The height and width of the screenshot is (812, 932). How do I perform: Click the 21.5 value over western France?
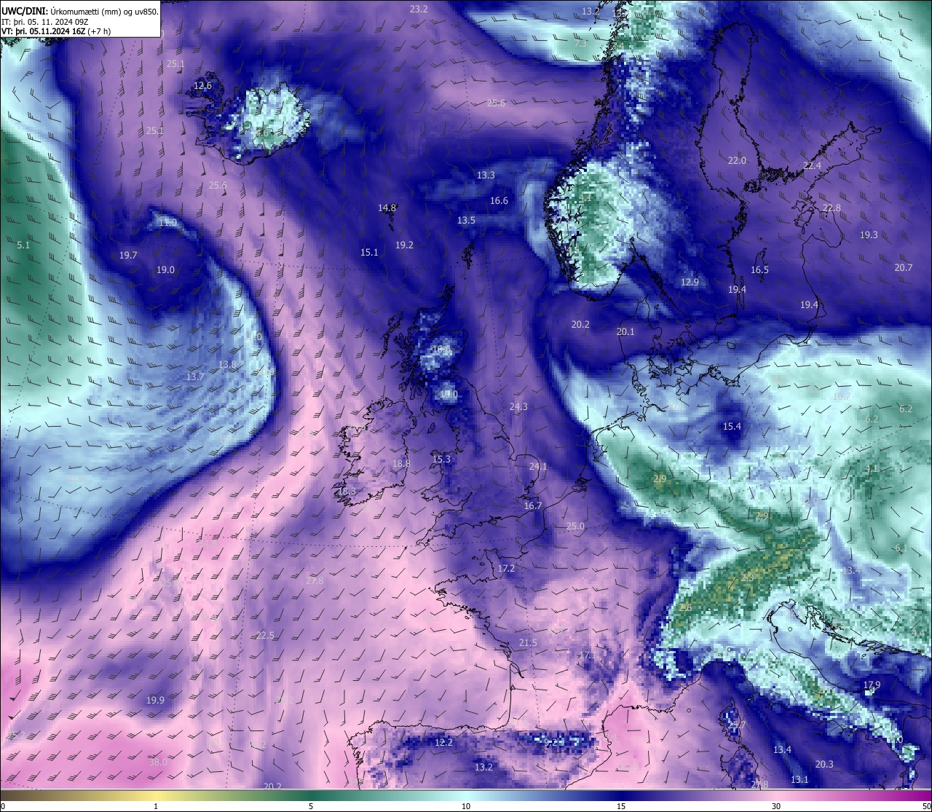(x=528, y=642)
